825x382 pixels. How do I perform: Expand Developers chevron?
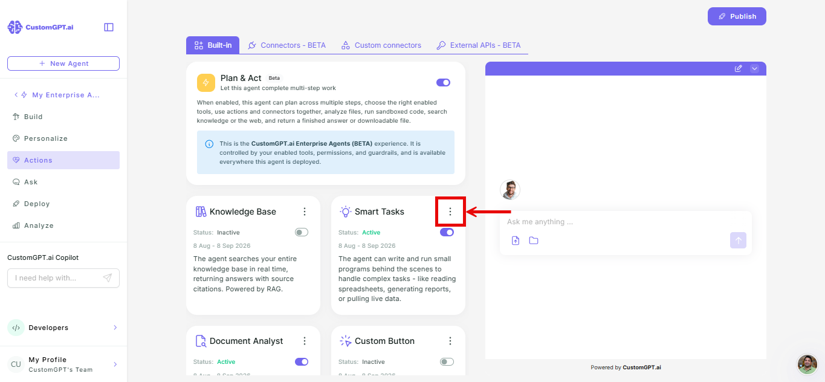[x=115, y=328]
